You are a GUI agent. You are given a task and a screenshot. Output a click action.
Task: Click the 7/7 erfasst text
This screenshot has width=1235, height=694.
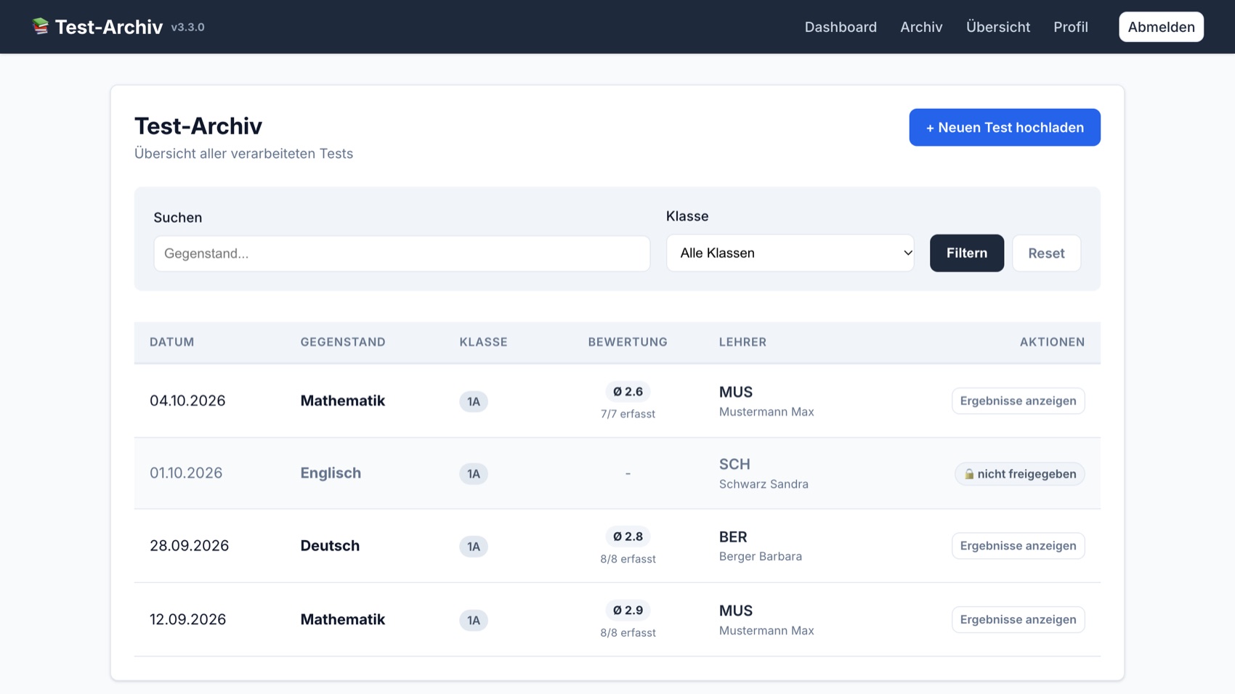pyautogui.click(x=628, y=414)
